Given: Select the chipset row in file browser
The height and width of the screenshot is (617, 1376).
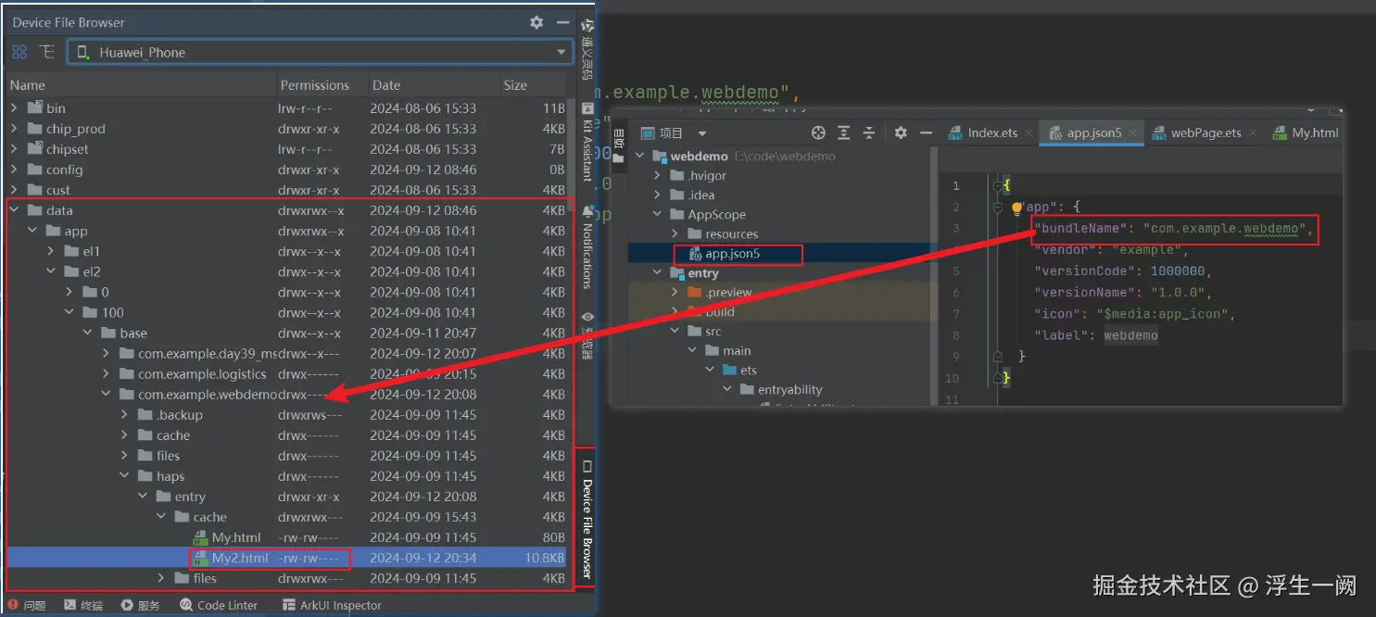Looking at the screenshot, I should pos(289,149).
